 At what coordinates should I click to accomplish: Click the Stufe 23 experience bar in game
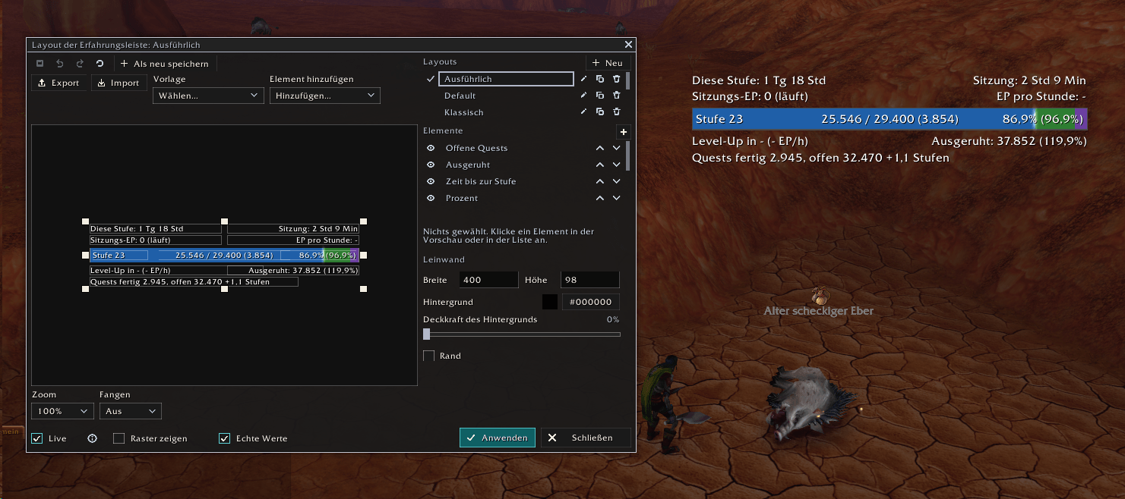(890, 119)
